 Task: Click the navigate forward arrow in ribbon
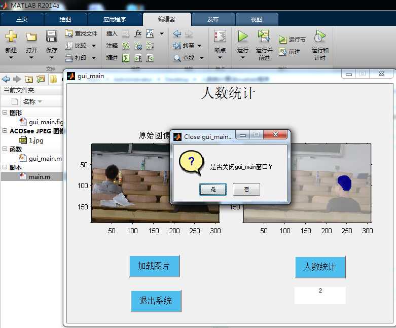pyautogui.click(x=189, y=33)
